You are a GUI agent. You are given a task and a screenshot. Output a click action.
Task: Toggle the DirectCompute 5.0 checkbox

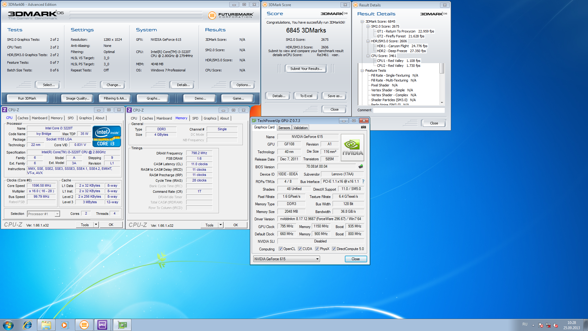[x=334, y=249]
